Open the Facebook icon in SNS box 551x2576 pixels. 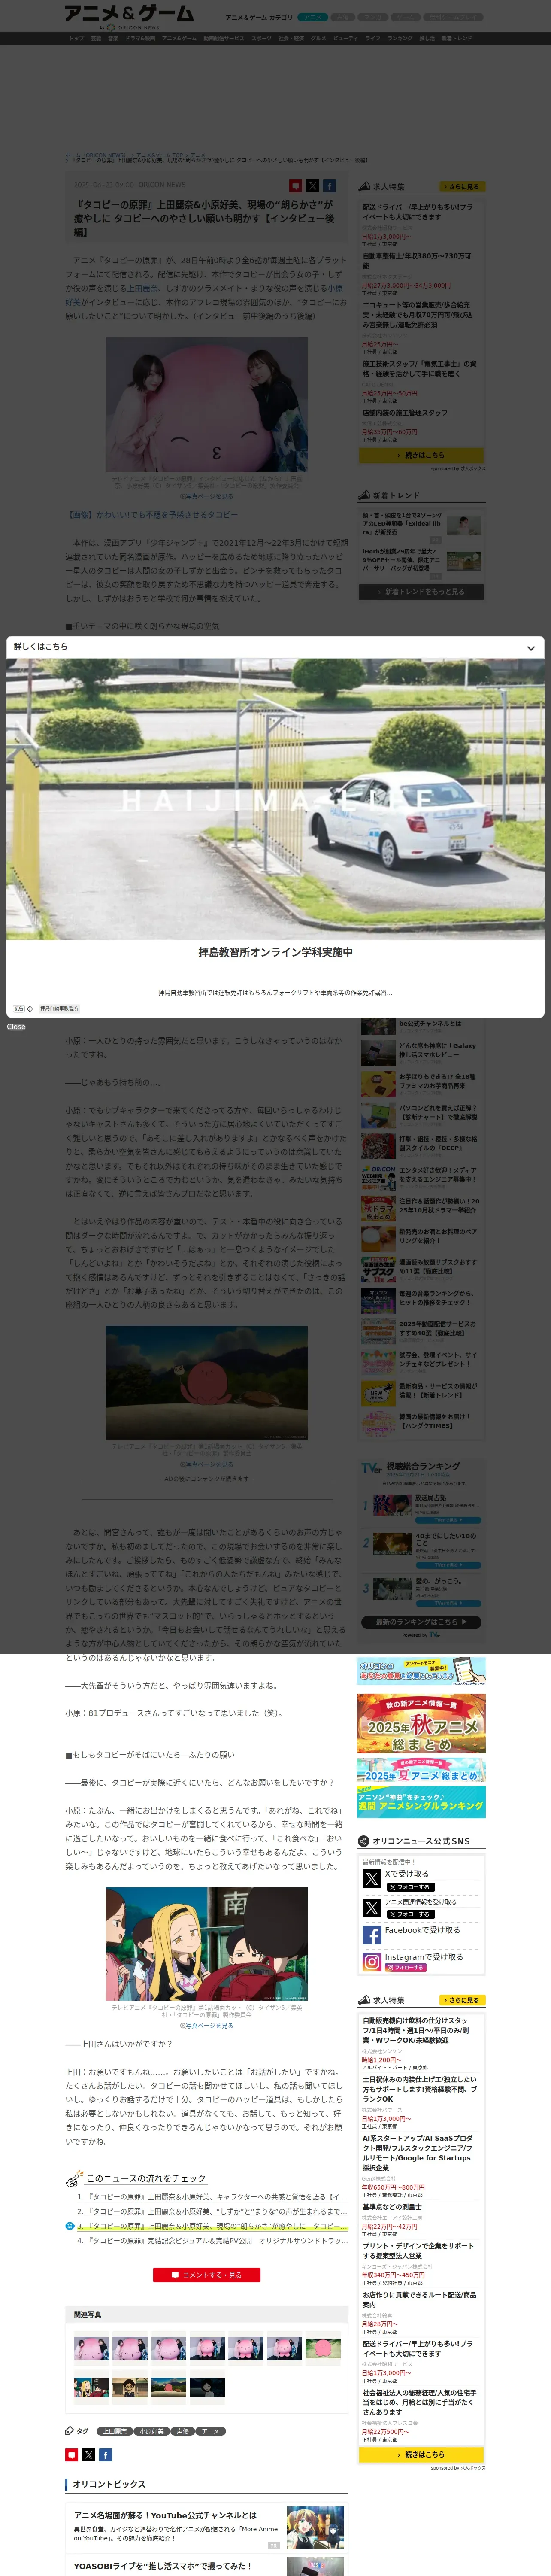(x=371, y=1935)
